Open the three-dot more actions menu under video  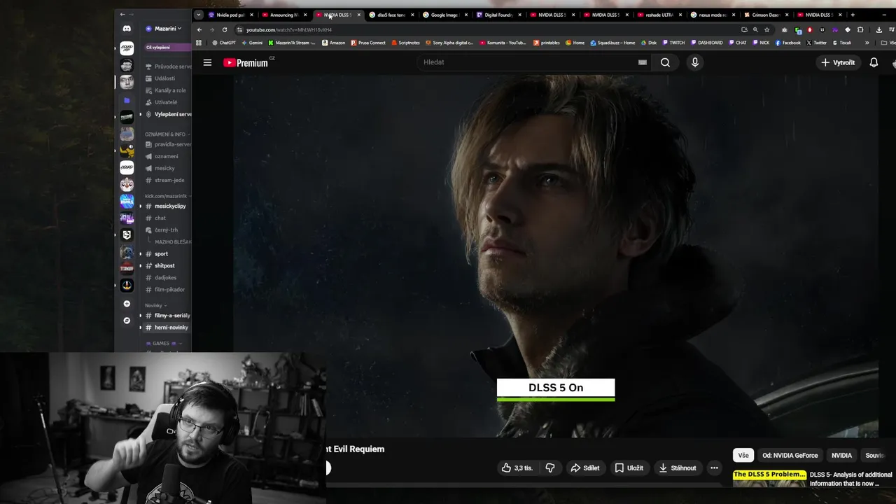click(714, 468)
